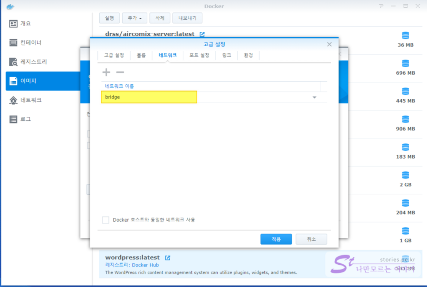This screenshot has width=427, height=287.
Task: Click the minus icon to remove network
Action: click(120, 72)
